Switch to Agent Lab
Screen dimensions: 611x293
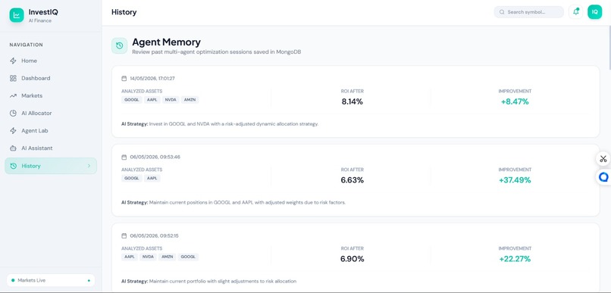[51, 131]
